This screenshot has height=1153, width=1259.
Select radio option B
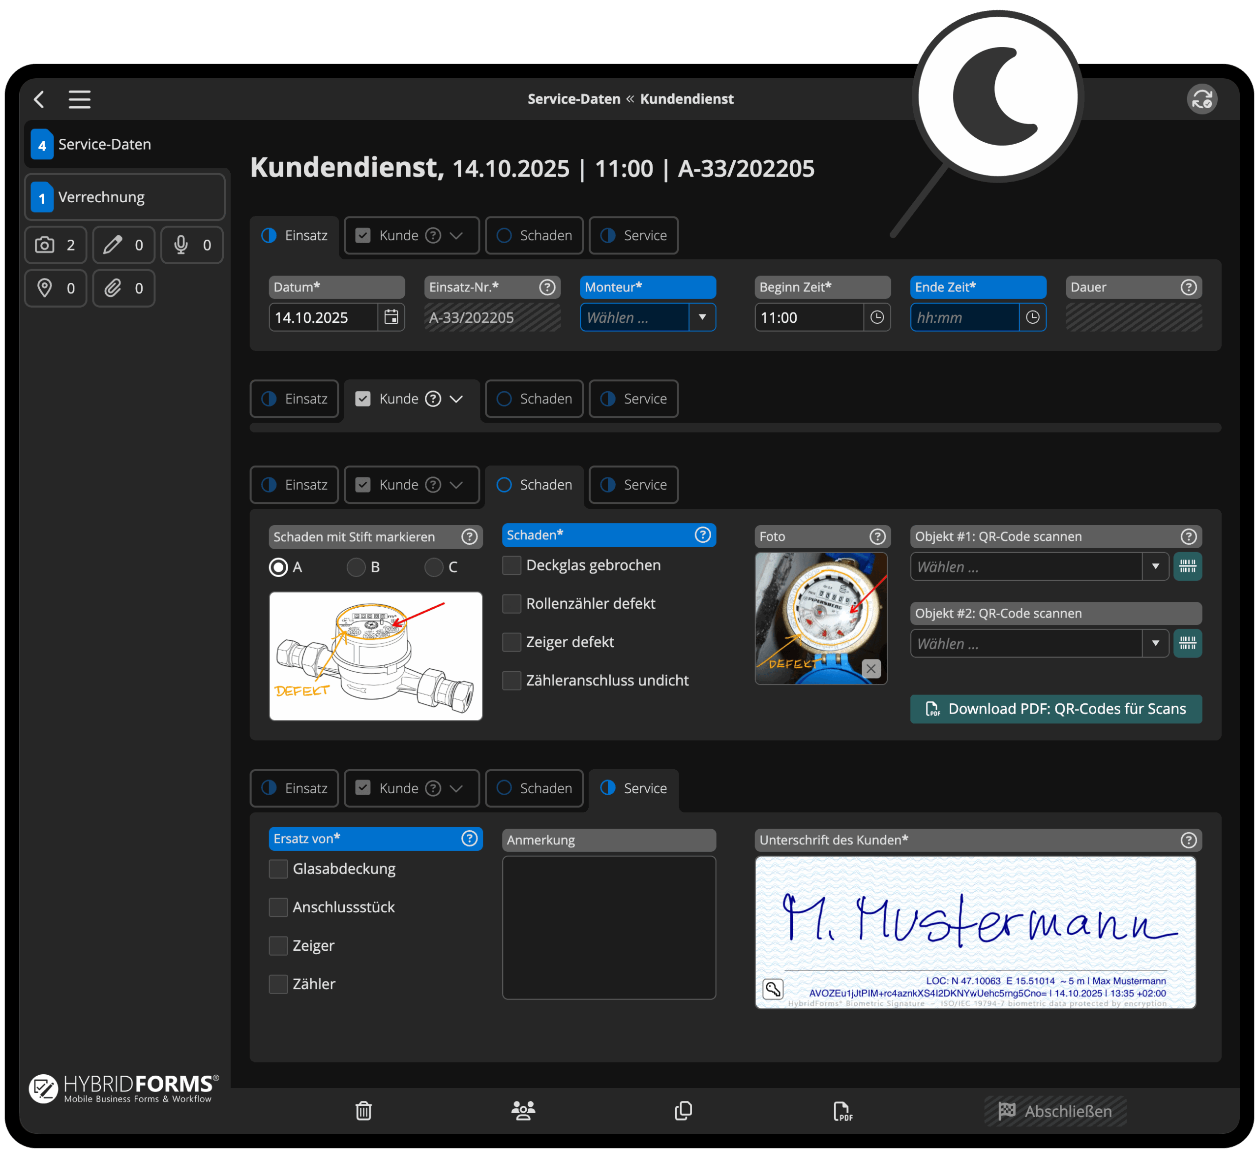356,567
